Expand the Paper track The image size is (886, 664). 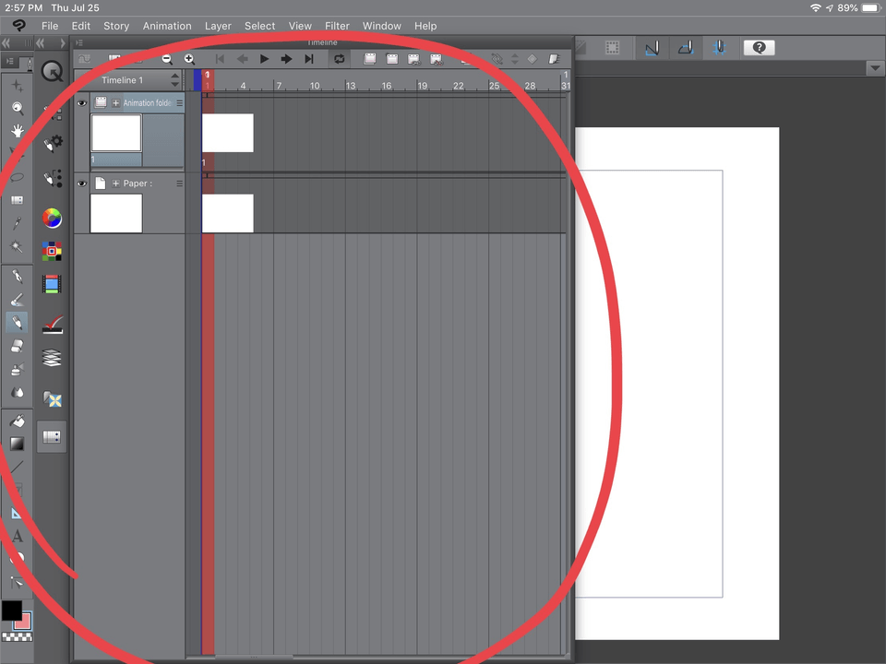115,183
